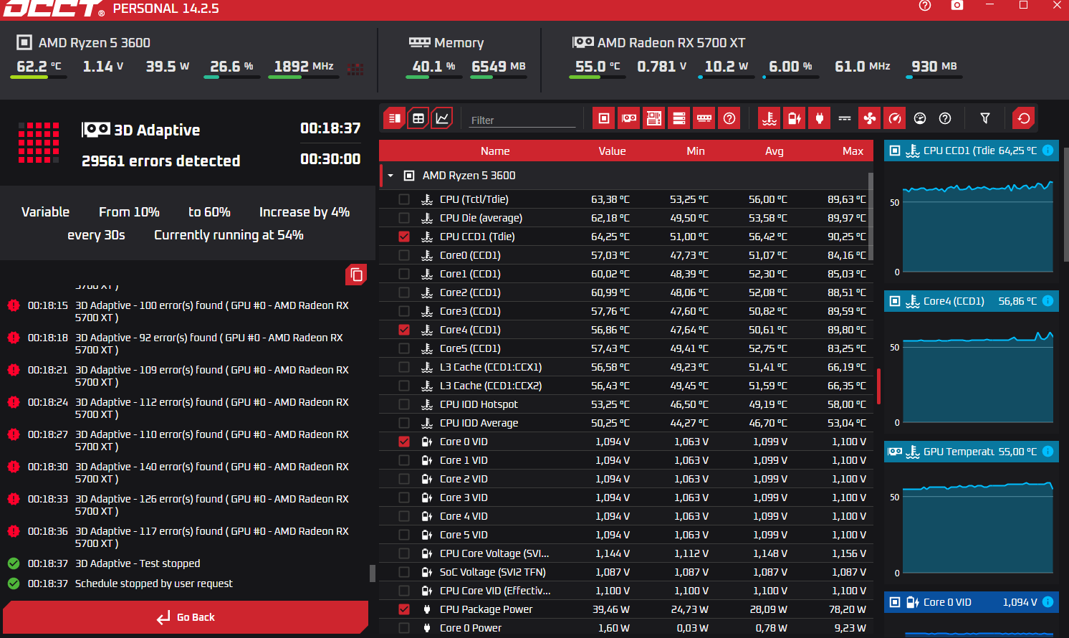Click the error log scrollbar thumb
The image size is (1069, 638).
click(x=373, y=573)
